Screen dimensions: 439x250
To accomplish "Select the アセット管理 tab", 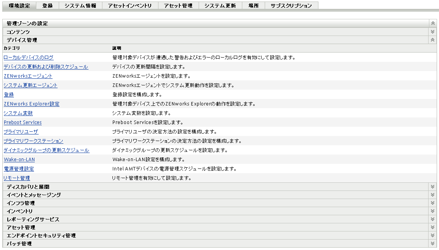I will (179, 5).
